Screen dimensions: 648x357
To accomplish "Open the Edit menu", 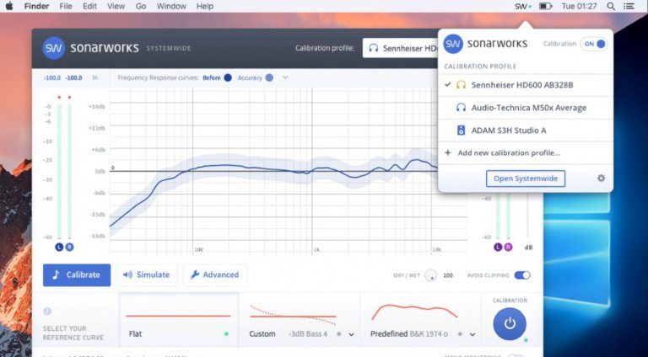I will pyautogui.click(x=89, y=6).
